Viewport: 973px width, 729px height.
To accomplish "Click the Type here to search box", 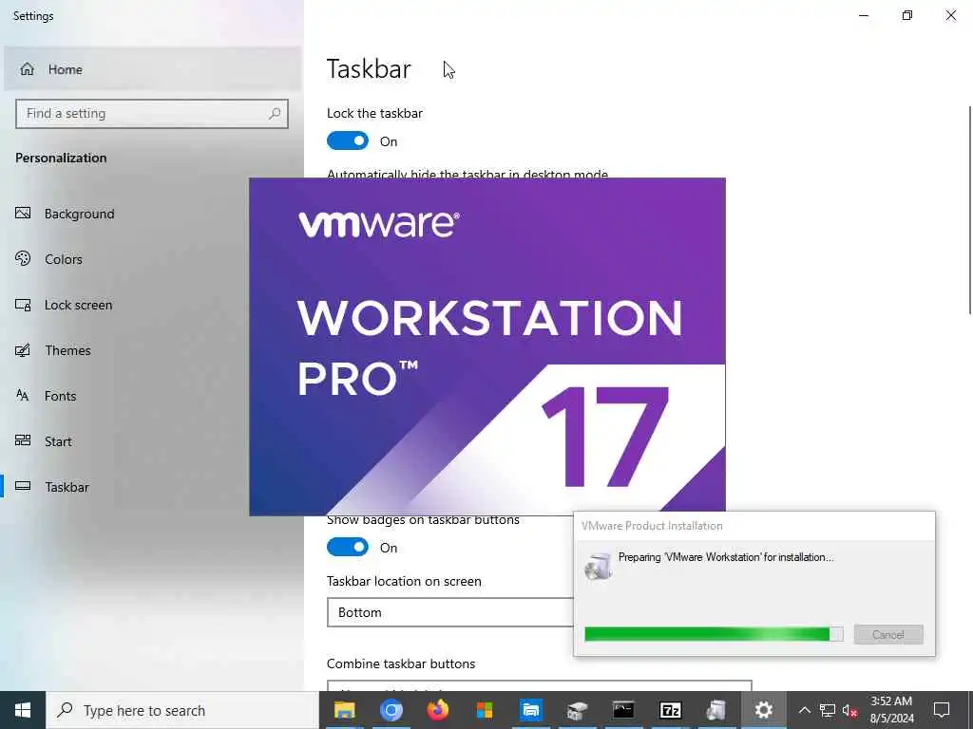I will tap(183, 710).
